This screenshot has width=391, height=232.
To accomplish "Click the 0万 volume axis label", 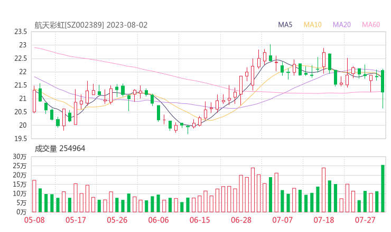I will pos(22,212).
